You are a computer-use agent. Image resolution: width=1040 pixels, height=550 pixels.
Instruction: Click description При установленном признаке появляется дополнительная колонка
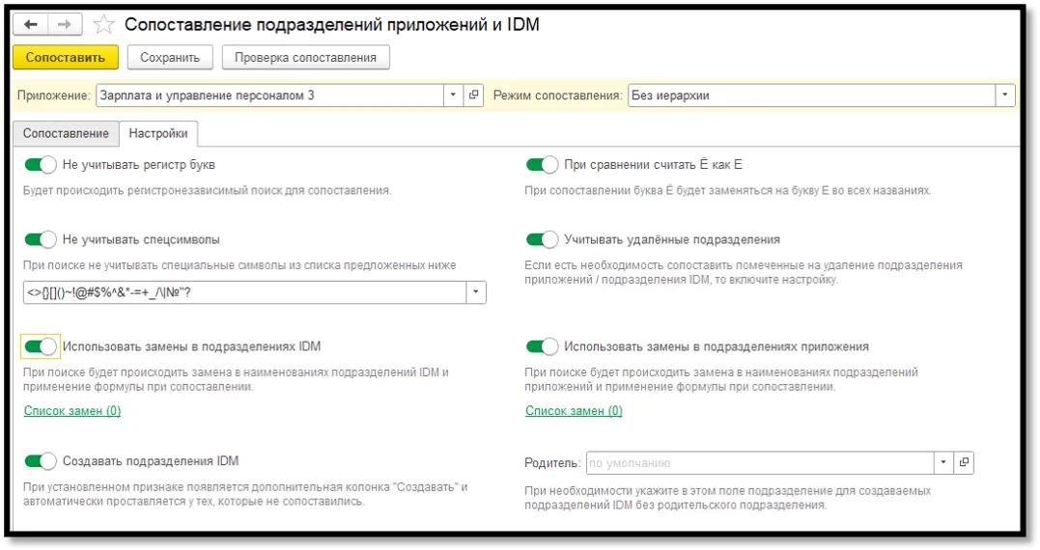click(x=245, y=494)
